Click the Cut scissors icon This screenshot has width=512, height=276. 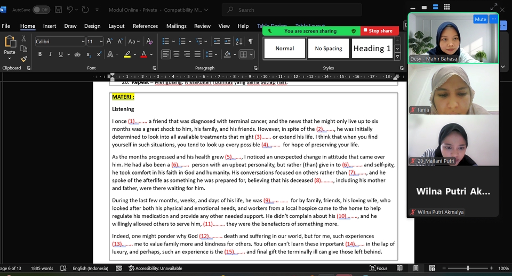pos(23,38)
